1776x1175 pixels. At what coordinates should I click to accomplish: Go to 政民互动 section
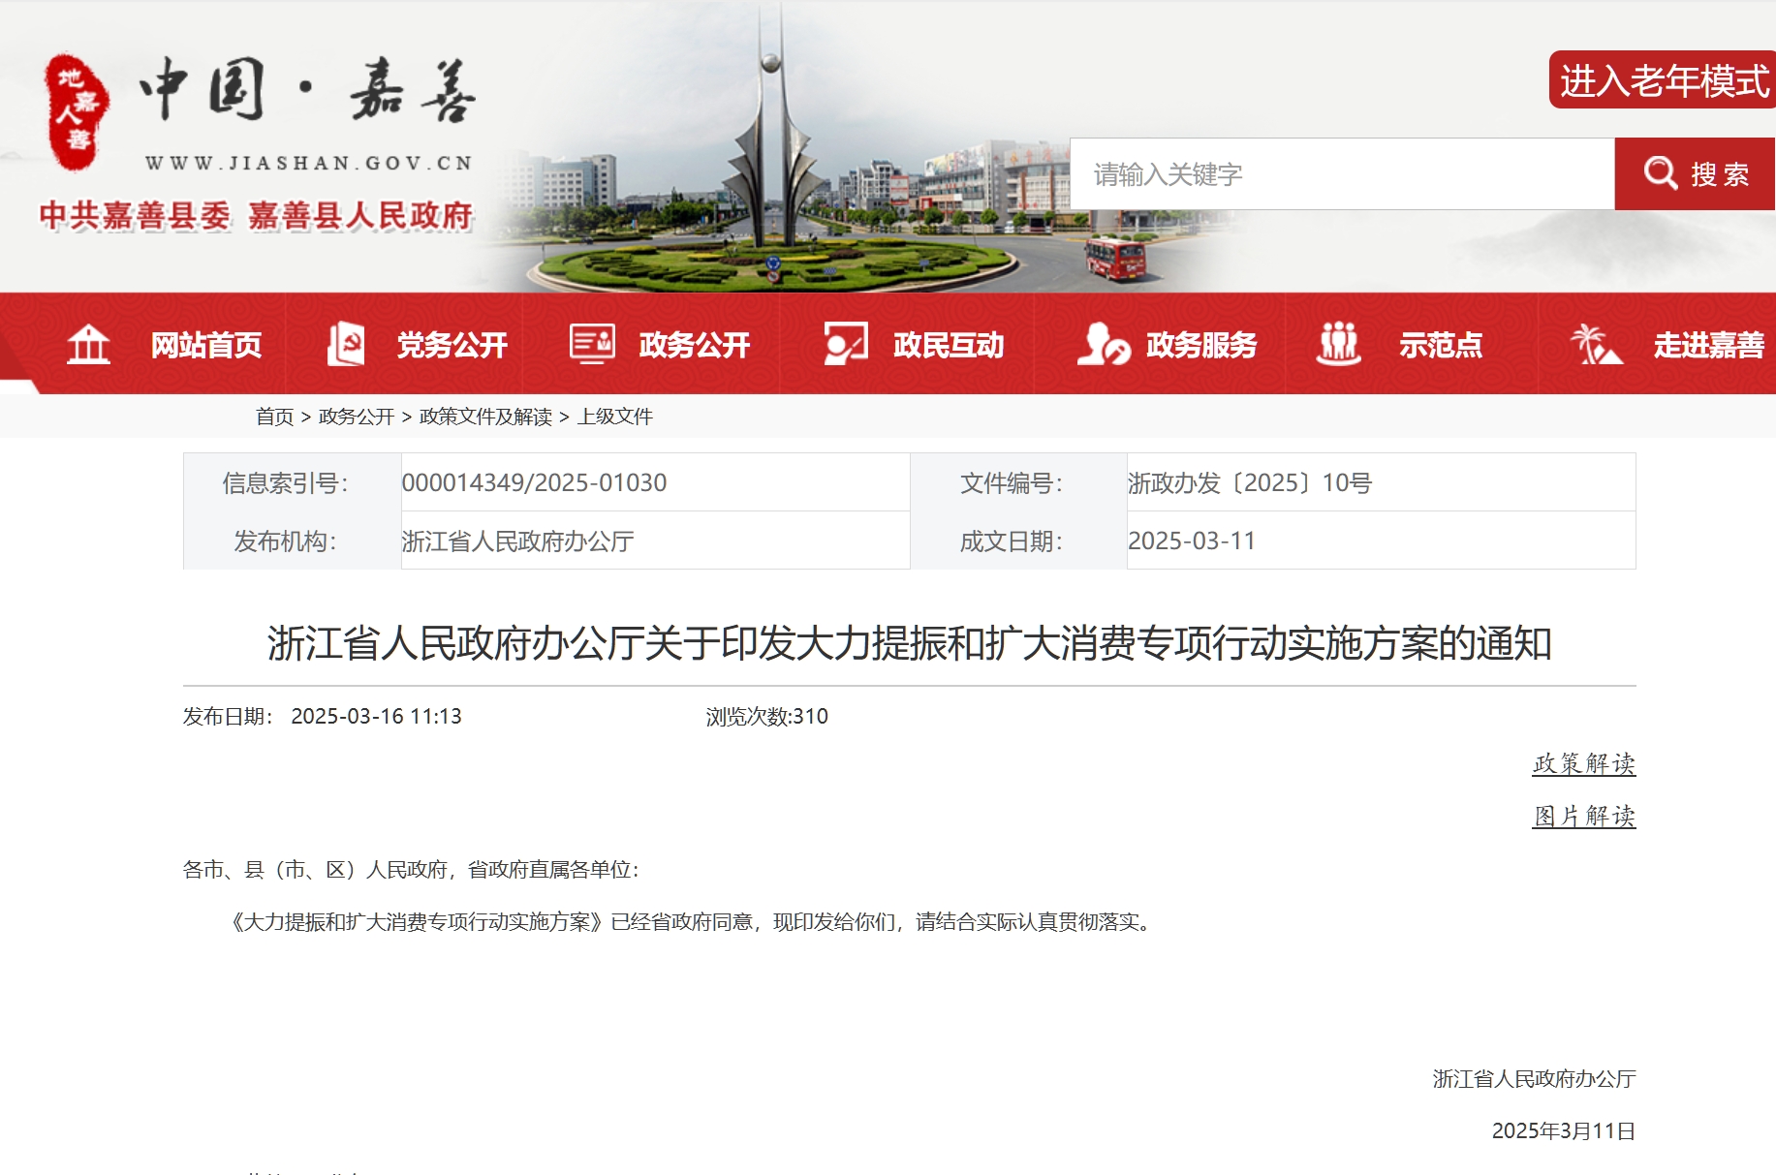pos(948,345)
